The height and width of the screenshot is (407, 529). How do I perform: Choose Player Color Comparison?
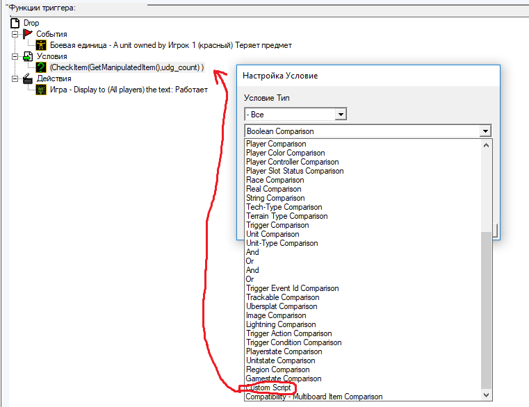[286, 153]
